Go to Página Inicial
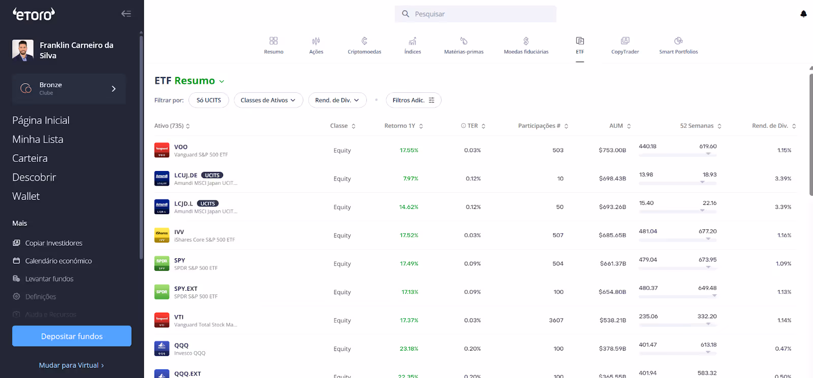Screen dimensions: 813x378 [41, 120]
